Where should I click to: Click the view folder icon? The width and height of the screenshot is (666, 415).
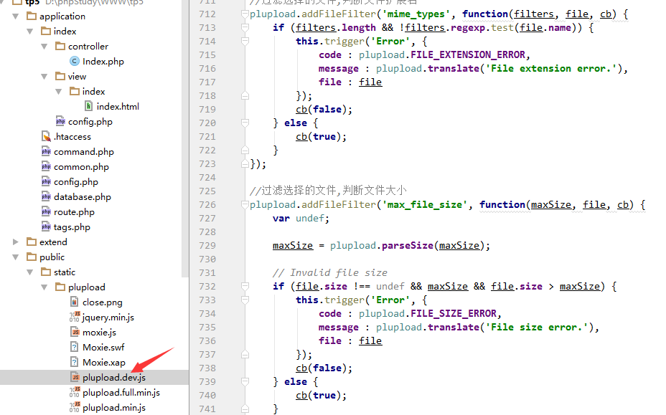(60, 76)
